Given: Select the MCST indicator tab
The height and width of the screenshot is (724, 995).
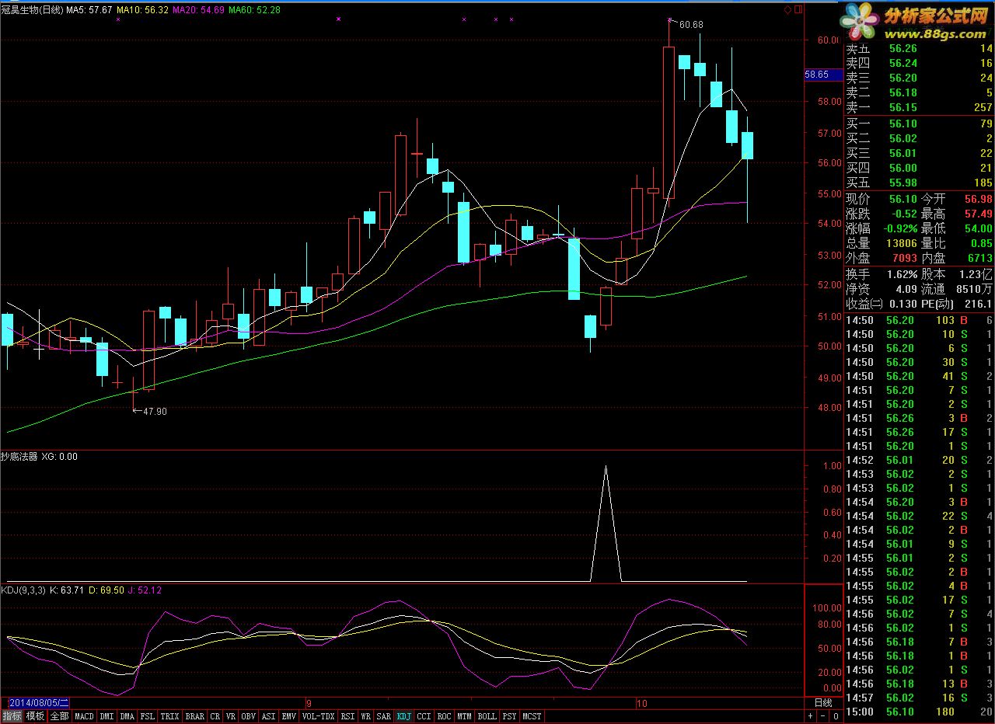Looking at the screenshot, I should pyautogui.click(x=532, y=716).
